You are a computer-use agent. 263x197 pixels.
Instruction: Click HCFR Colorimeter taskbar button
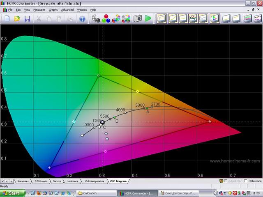point(137,193)
